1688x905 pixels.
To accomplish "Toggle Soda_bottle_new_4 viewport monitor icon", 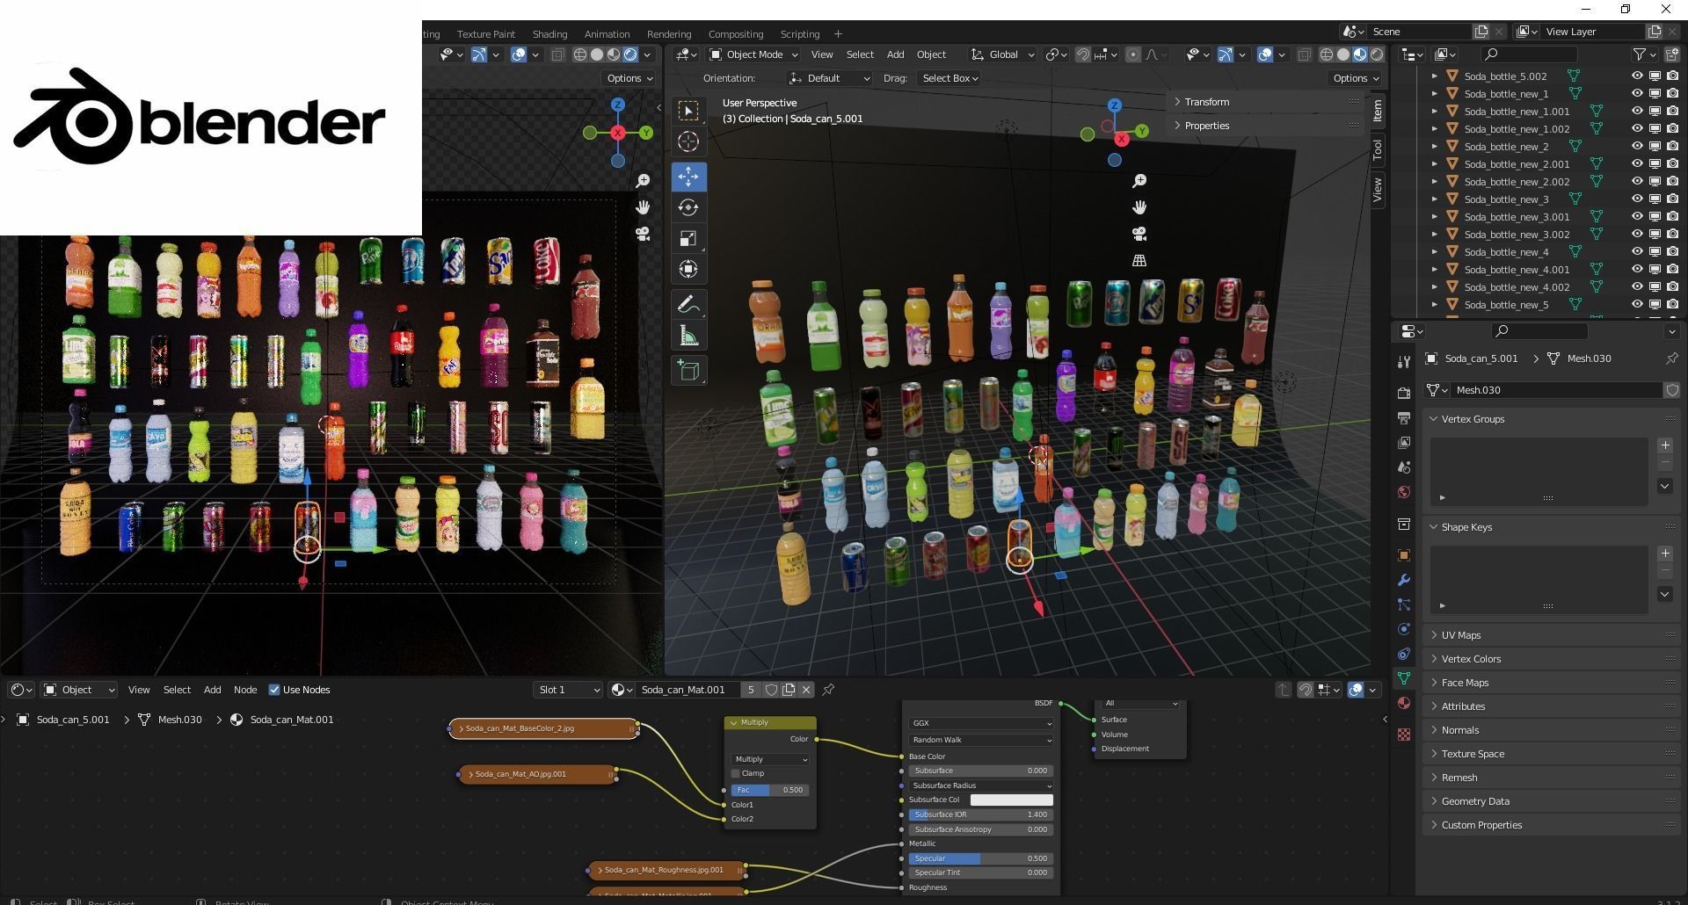I will point(1655,252).
